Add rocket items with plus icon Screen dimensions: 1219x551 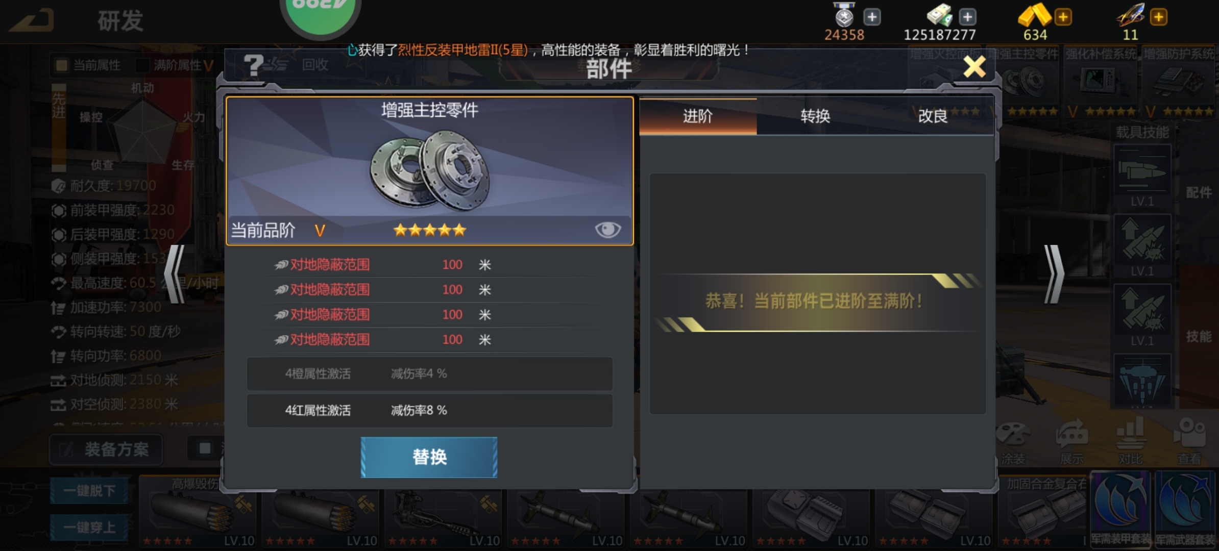point(1159,17)
